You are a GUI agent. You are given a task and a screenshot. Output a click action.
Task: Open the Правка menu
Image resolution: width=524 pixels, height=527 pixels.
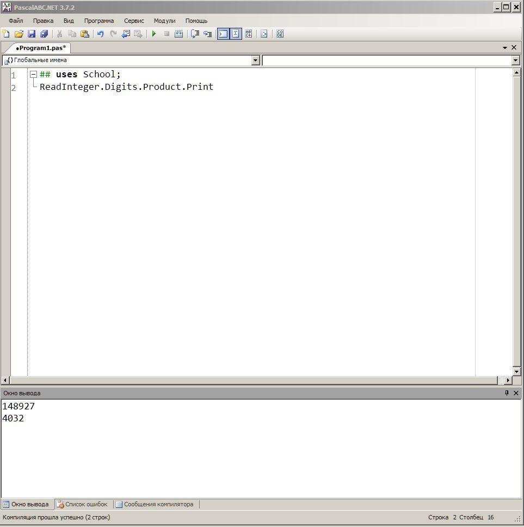pos(43,21)
